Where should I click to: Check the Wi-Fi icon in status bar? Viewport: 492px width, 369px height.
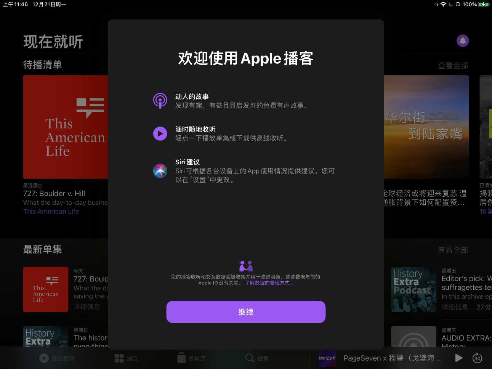coord(443,4)
